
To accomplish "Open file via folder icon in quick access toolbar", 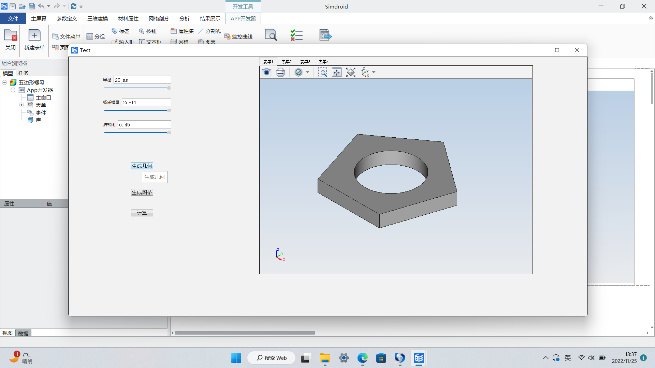I will [22, 6].
